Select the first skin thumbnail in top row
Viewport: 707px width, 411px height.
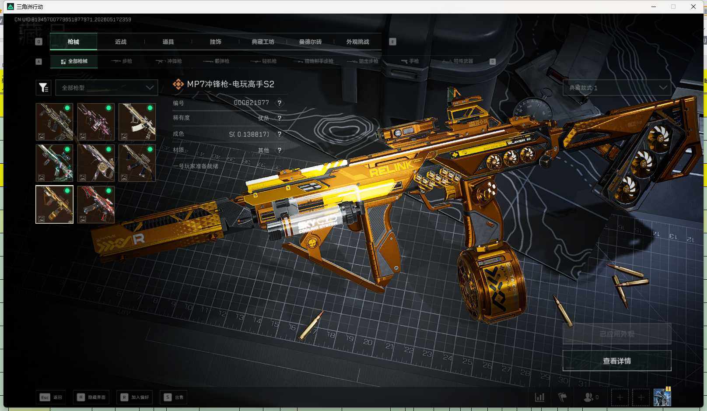point(55,122)
